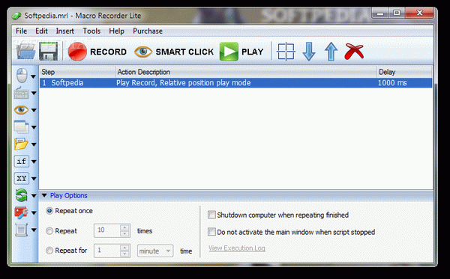Insert an 'if' condition from sidebar icon
The height and width of the screenshot is (279, 450).
coord(22,162)
